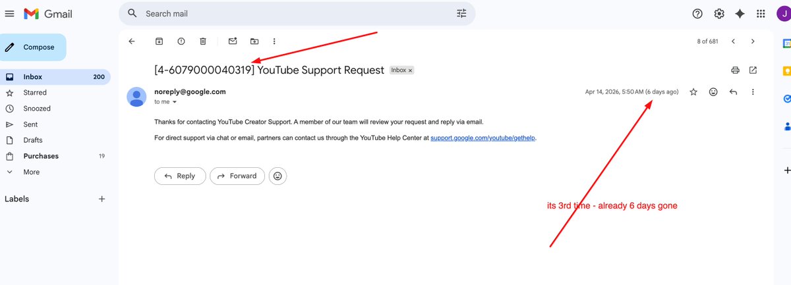Open the Google account avatar
The height and width of the screenshot is (285, 791).
pos(784,14)
